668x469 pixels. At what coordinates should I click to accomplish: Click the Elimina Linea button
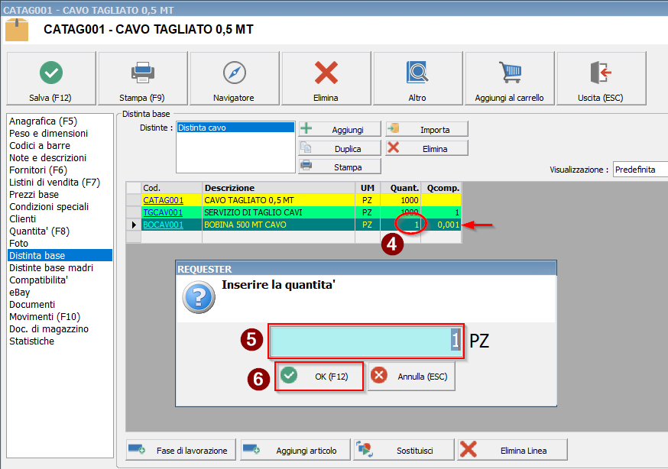513,450
